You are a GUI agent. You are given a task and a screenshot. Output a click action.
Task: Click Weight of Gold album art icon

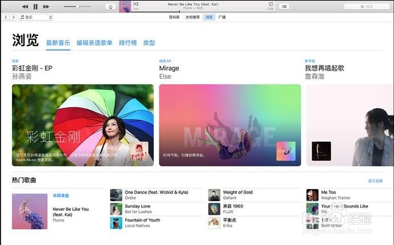[x=214, y=195]
